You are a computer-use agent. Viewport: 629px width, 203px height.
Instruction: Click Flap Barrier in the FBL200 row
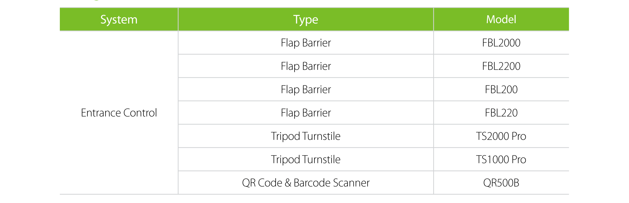tap(306, 89)
